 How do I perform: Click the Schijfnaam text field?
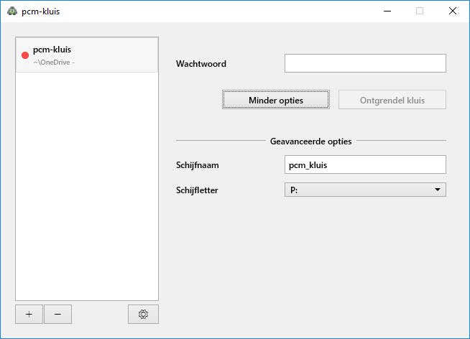tap(365, 164)
